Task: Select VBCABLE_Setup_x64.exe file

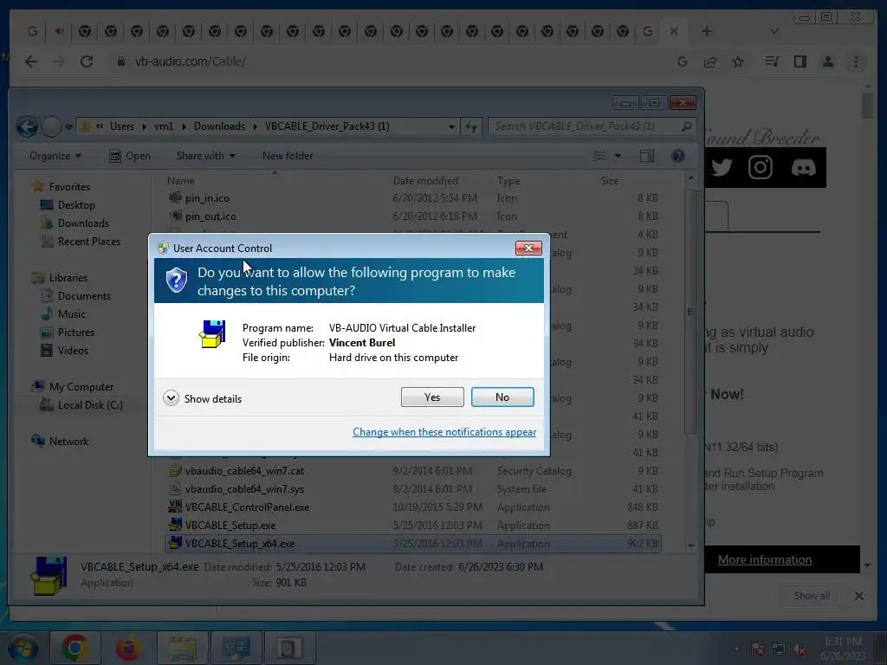Action: 412,544
